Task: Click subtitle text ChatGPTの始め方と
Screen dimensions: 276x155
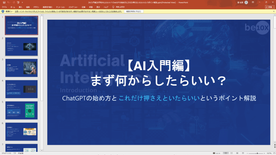Action: pos(89,98)
